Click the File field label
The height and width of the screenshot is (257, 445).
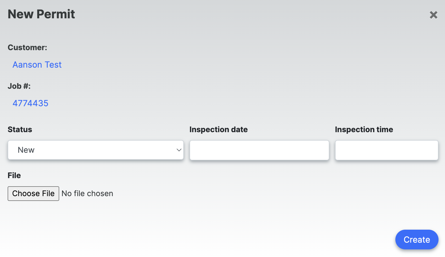(14, 176)
